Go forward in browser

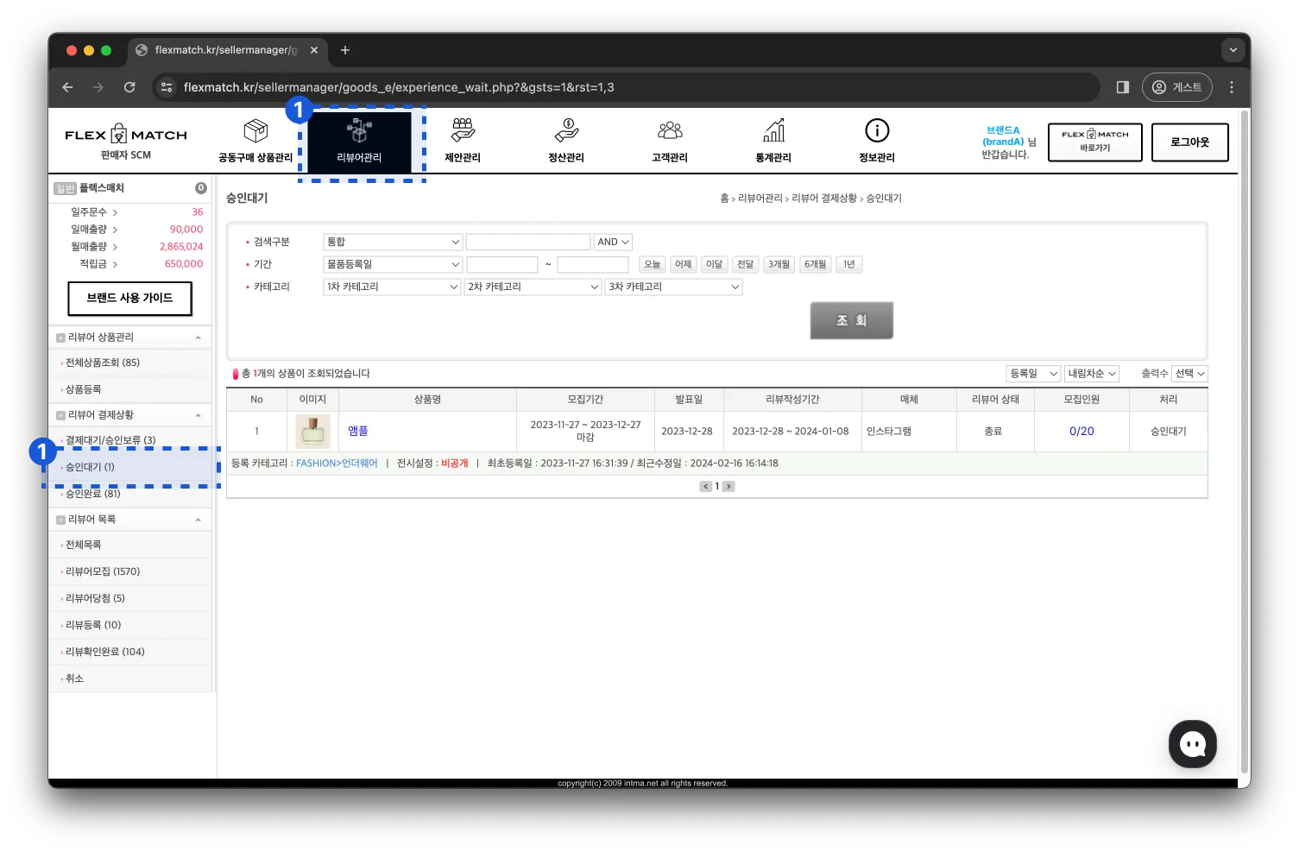pos(98,87)
